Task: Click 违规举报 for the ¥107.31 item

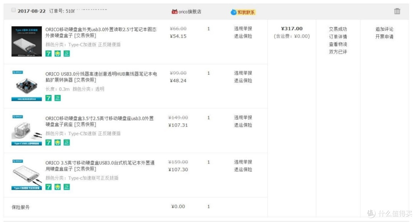Action: (243, 118)
